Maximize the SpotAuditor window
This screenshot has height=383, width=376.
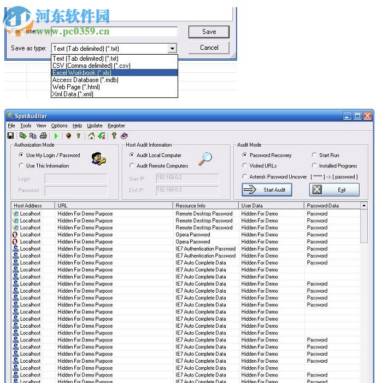(x=357, y=116)
